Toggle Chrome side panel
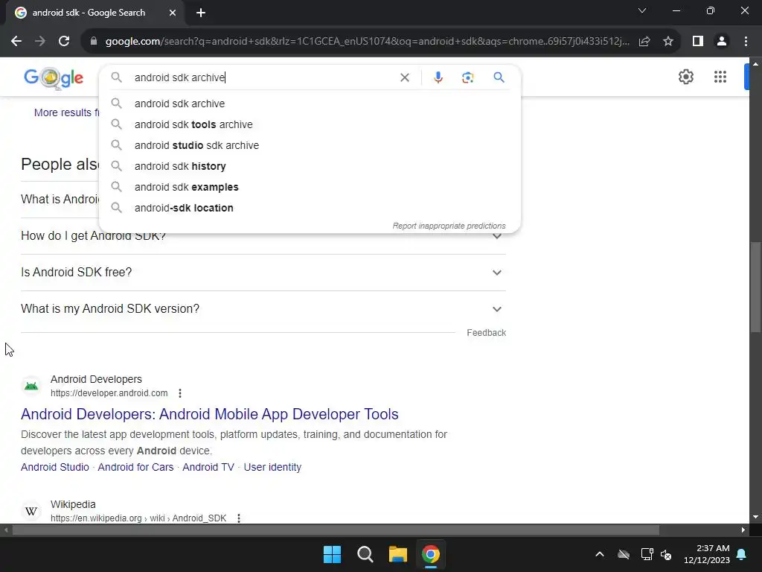 click(x=698, y=42)
